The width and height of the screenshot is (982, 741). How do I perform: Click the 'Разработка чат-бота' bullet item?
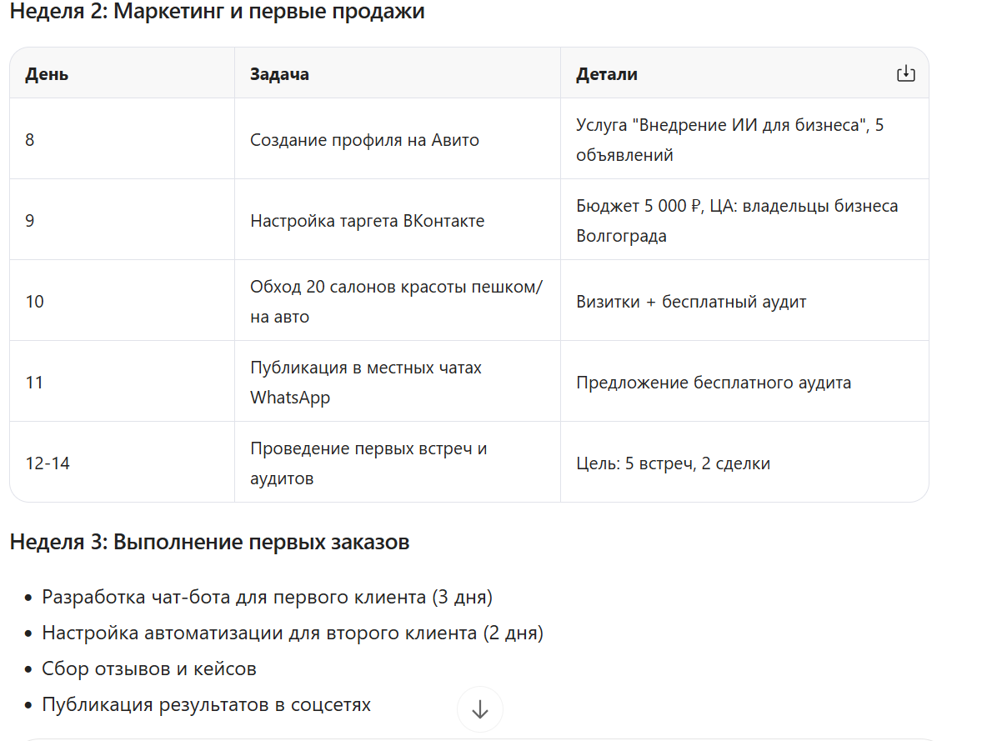point(267,597)
